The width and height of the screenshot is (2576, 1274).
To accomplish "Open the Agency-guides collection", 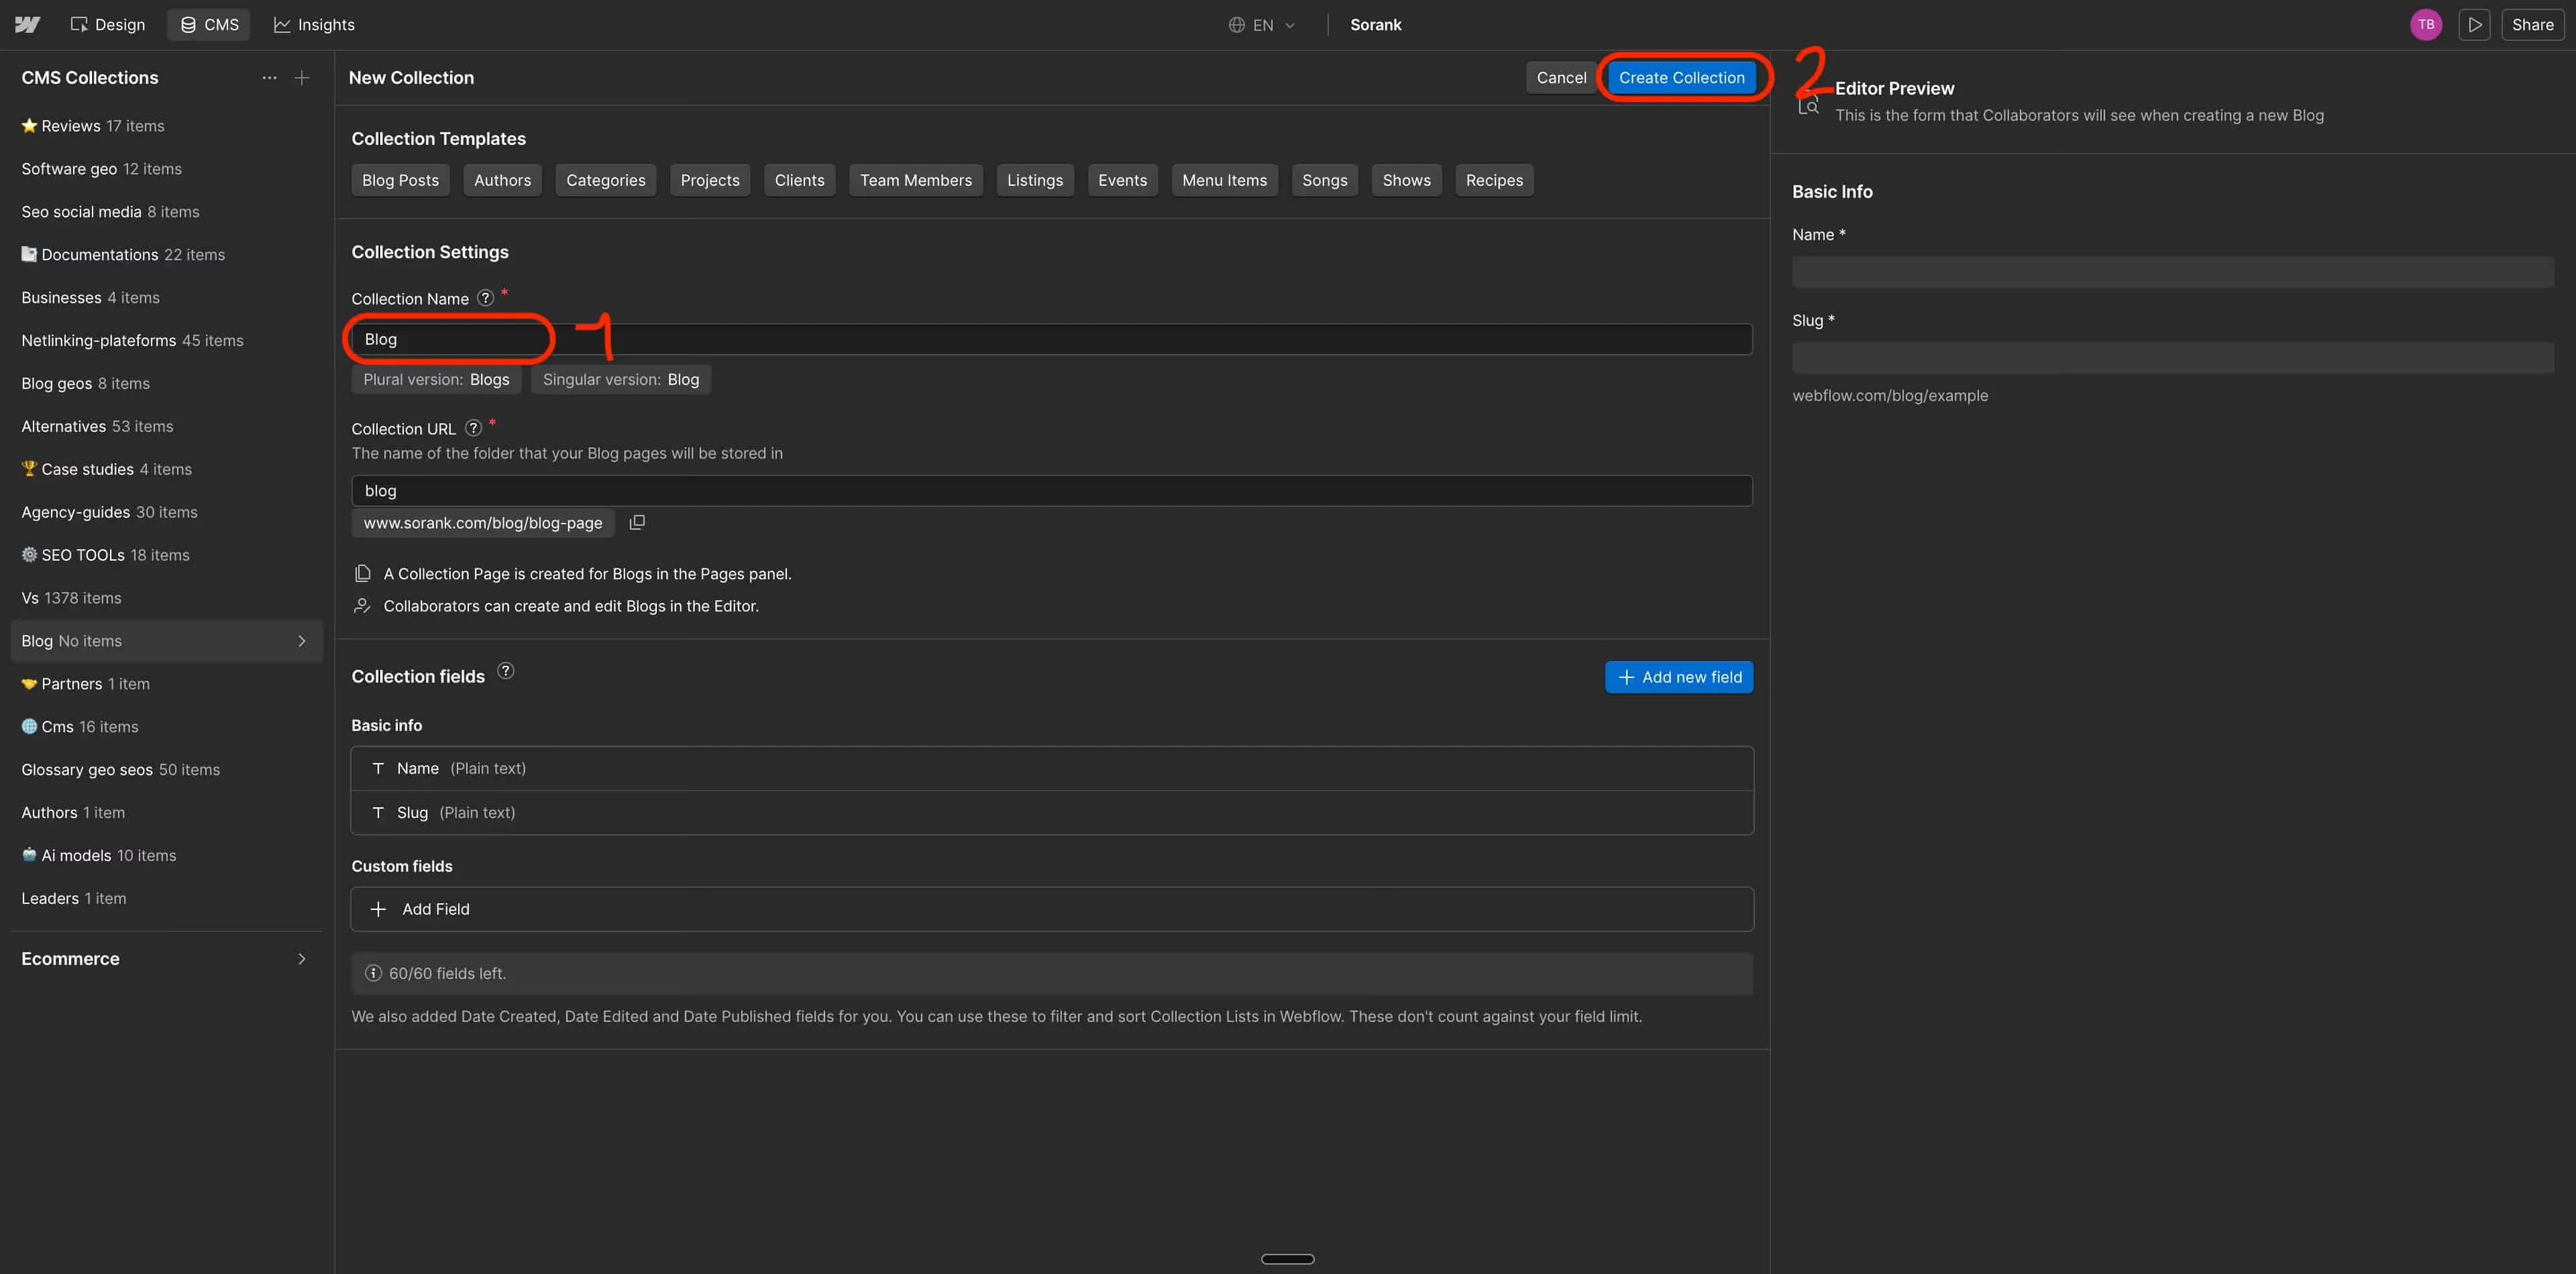I will click(166, 512).
